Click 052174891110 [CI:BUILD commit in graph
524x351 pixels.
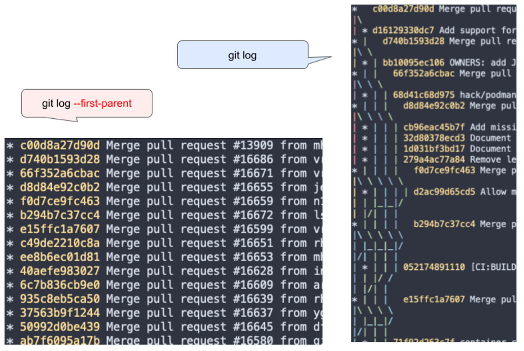pyautogui.click(x=459, y=267)
